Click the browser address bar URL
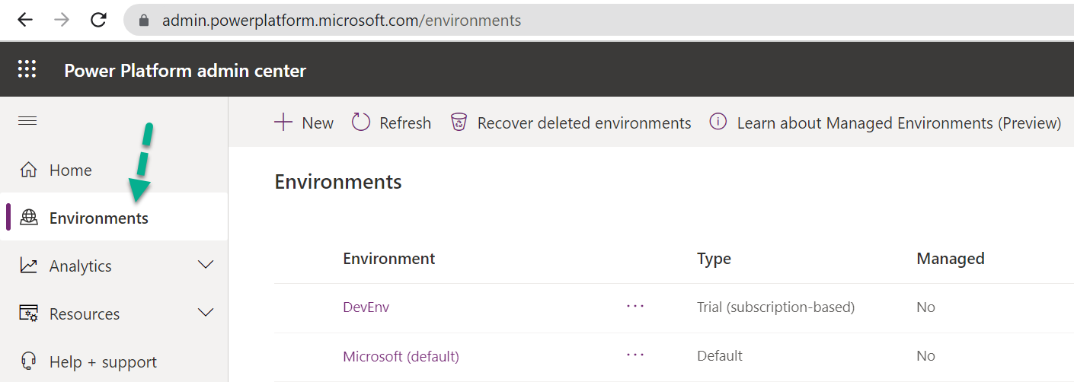The height and width of the screenshot is (382, 1074). point(341,21)
